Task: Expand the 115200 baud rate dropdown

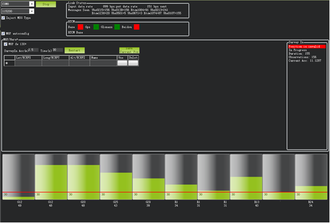Action: click(31, 11)
